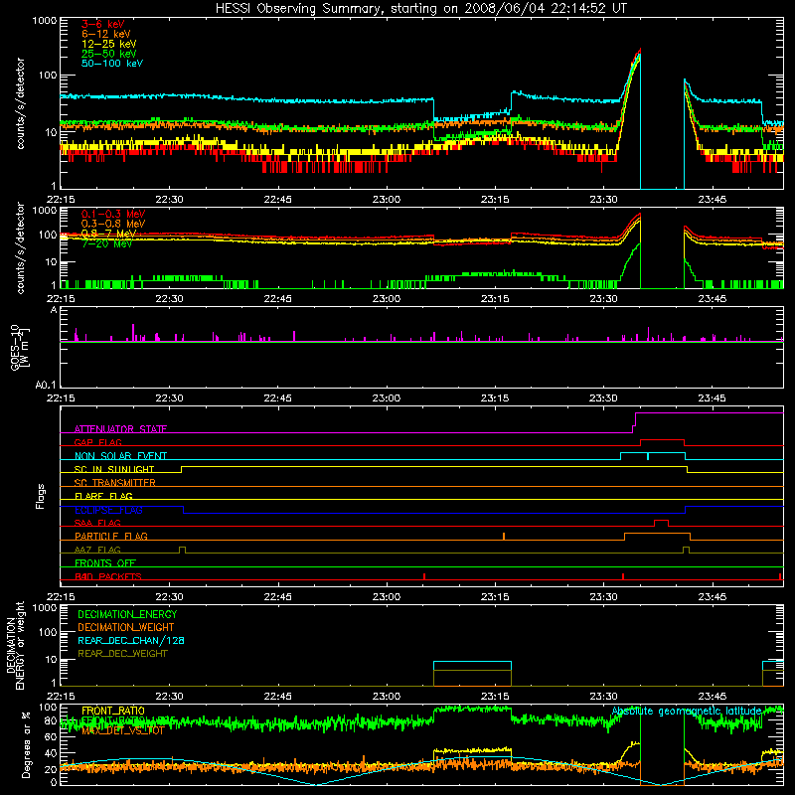The image size is (795, 795).
Task: Click the MAX_DET_VS_TOT legend label
Action: pos(122,730)
